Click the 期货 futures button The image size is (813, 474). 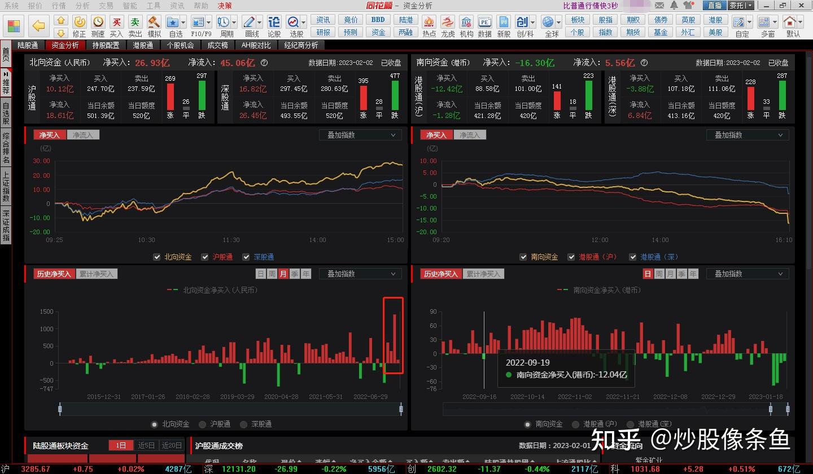[633, 32]
